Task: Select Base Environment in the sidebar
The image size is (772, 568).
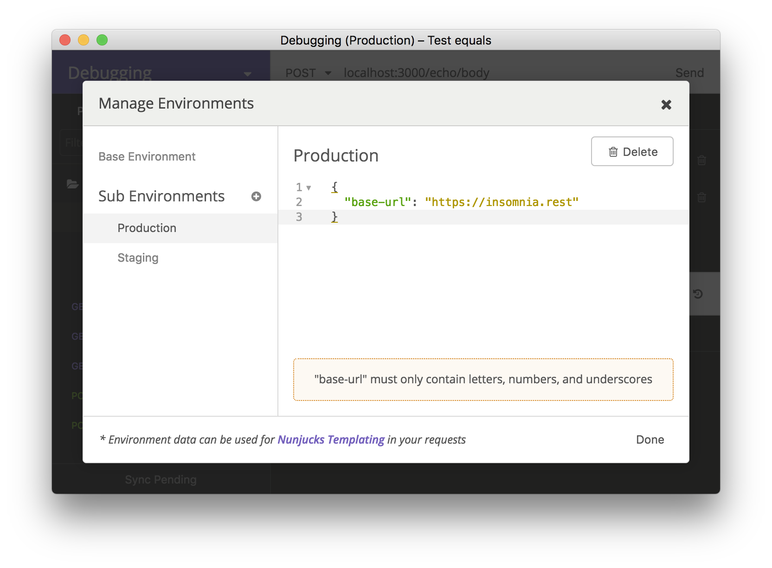Action: click(147, 157)
